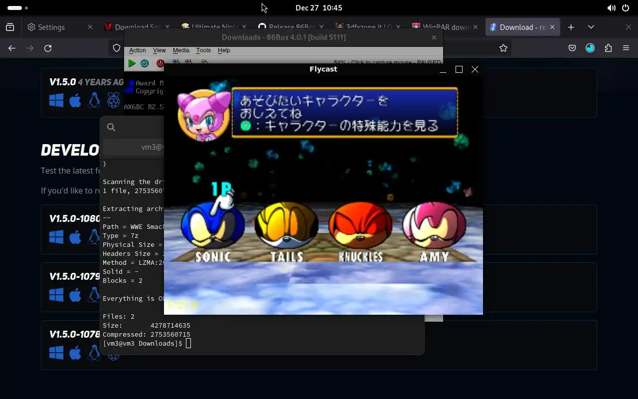Viewport: 638px width, 399px height.
Task: Click the teal hard reset icon in 86Box
Action: click(145, 63)
